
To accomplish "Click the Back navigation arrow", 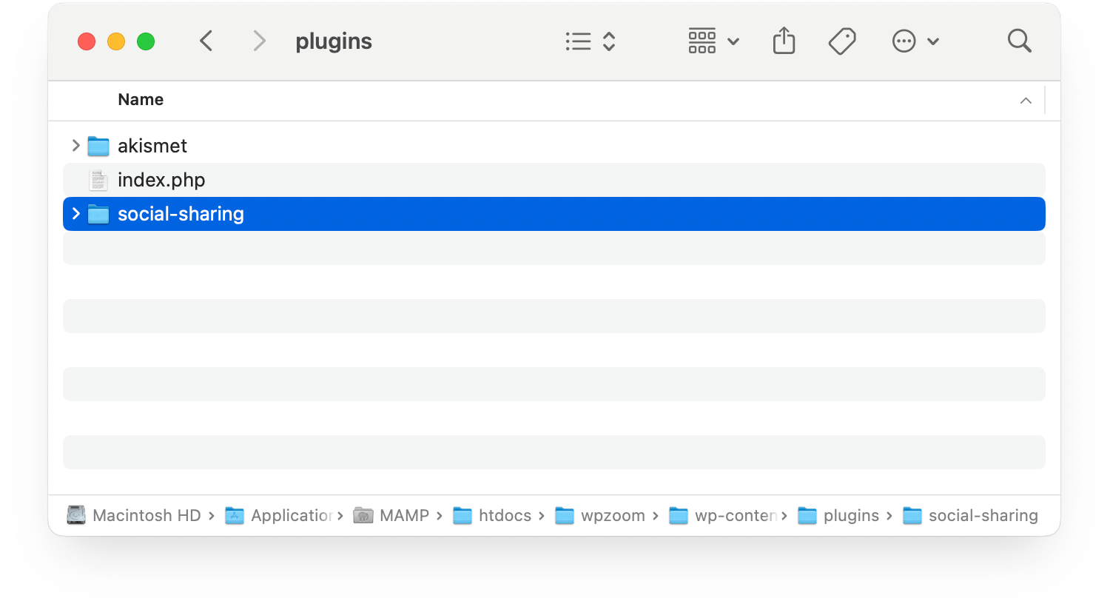I will click(206, 41).
